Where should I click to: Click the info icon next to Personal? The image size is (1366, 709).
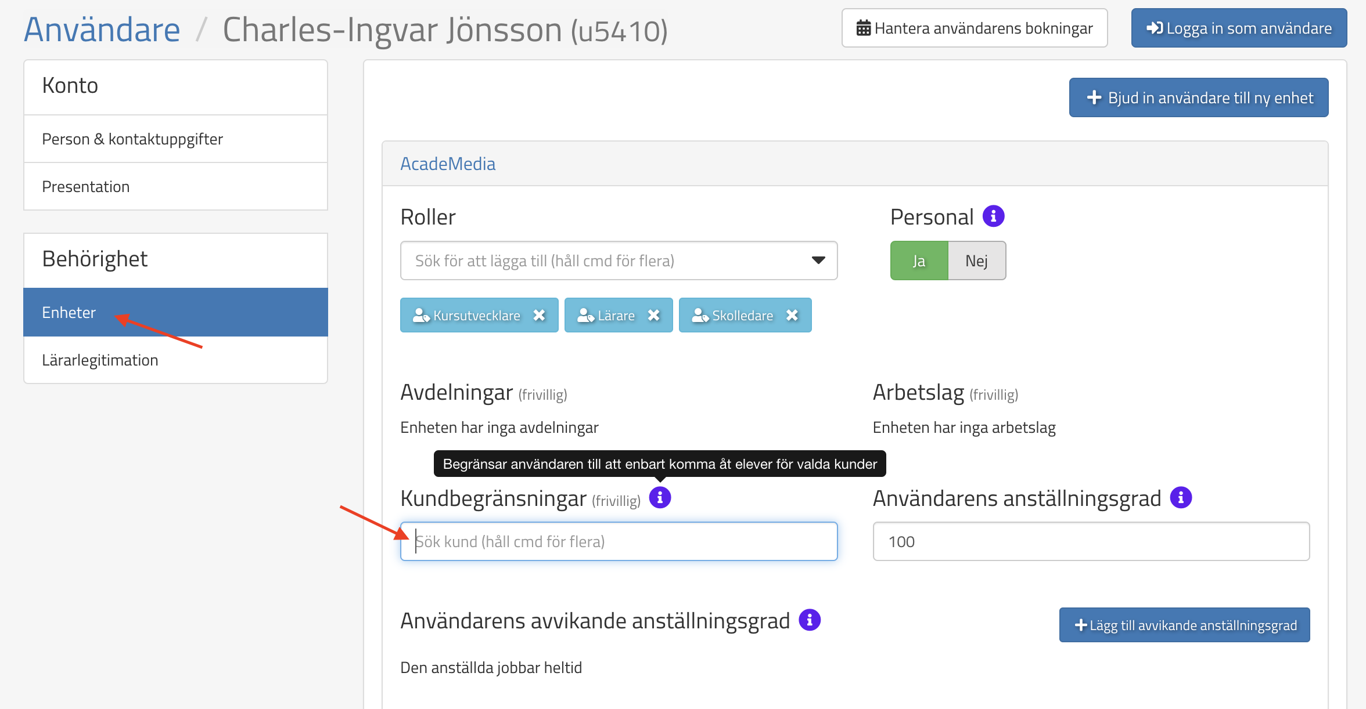[x=993, y=216]
